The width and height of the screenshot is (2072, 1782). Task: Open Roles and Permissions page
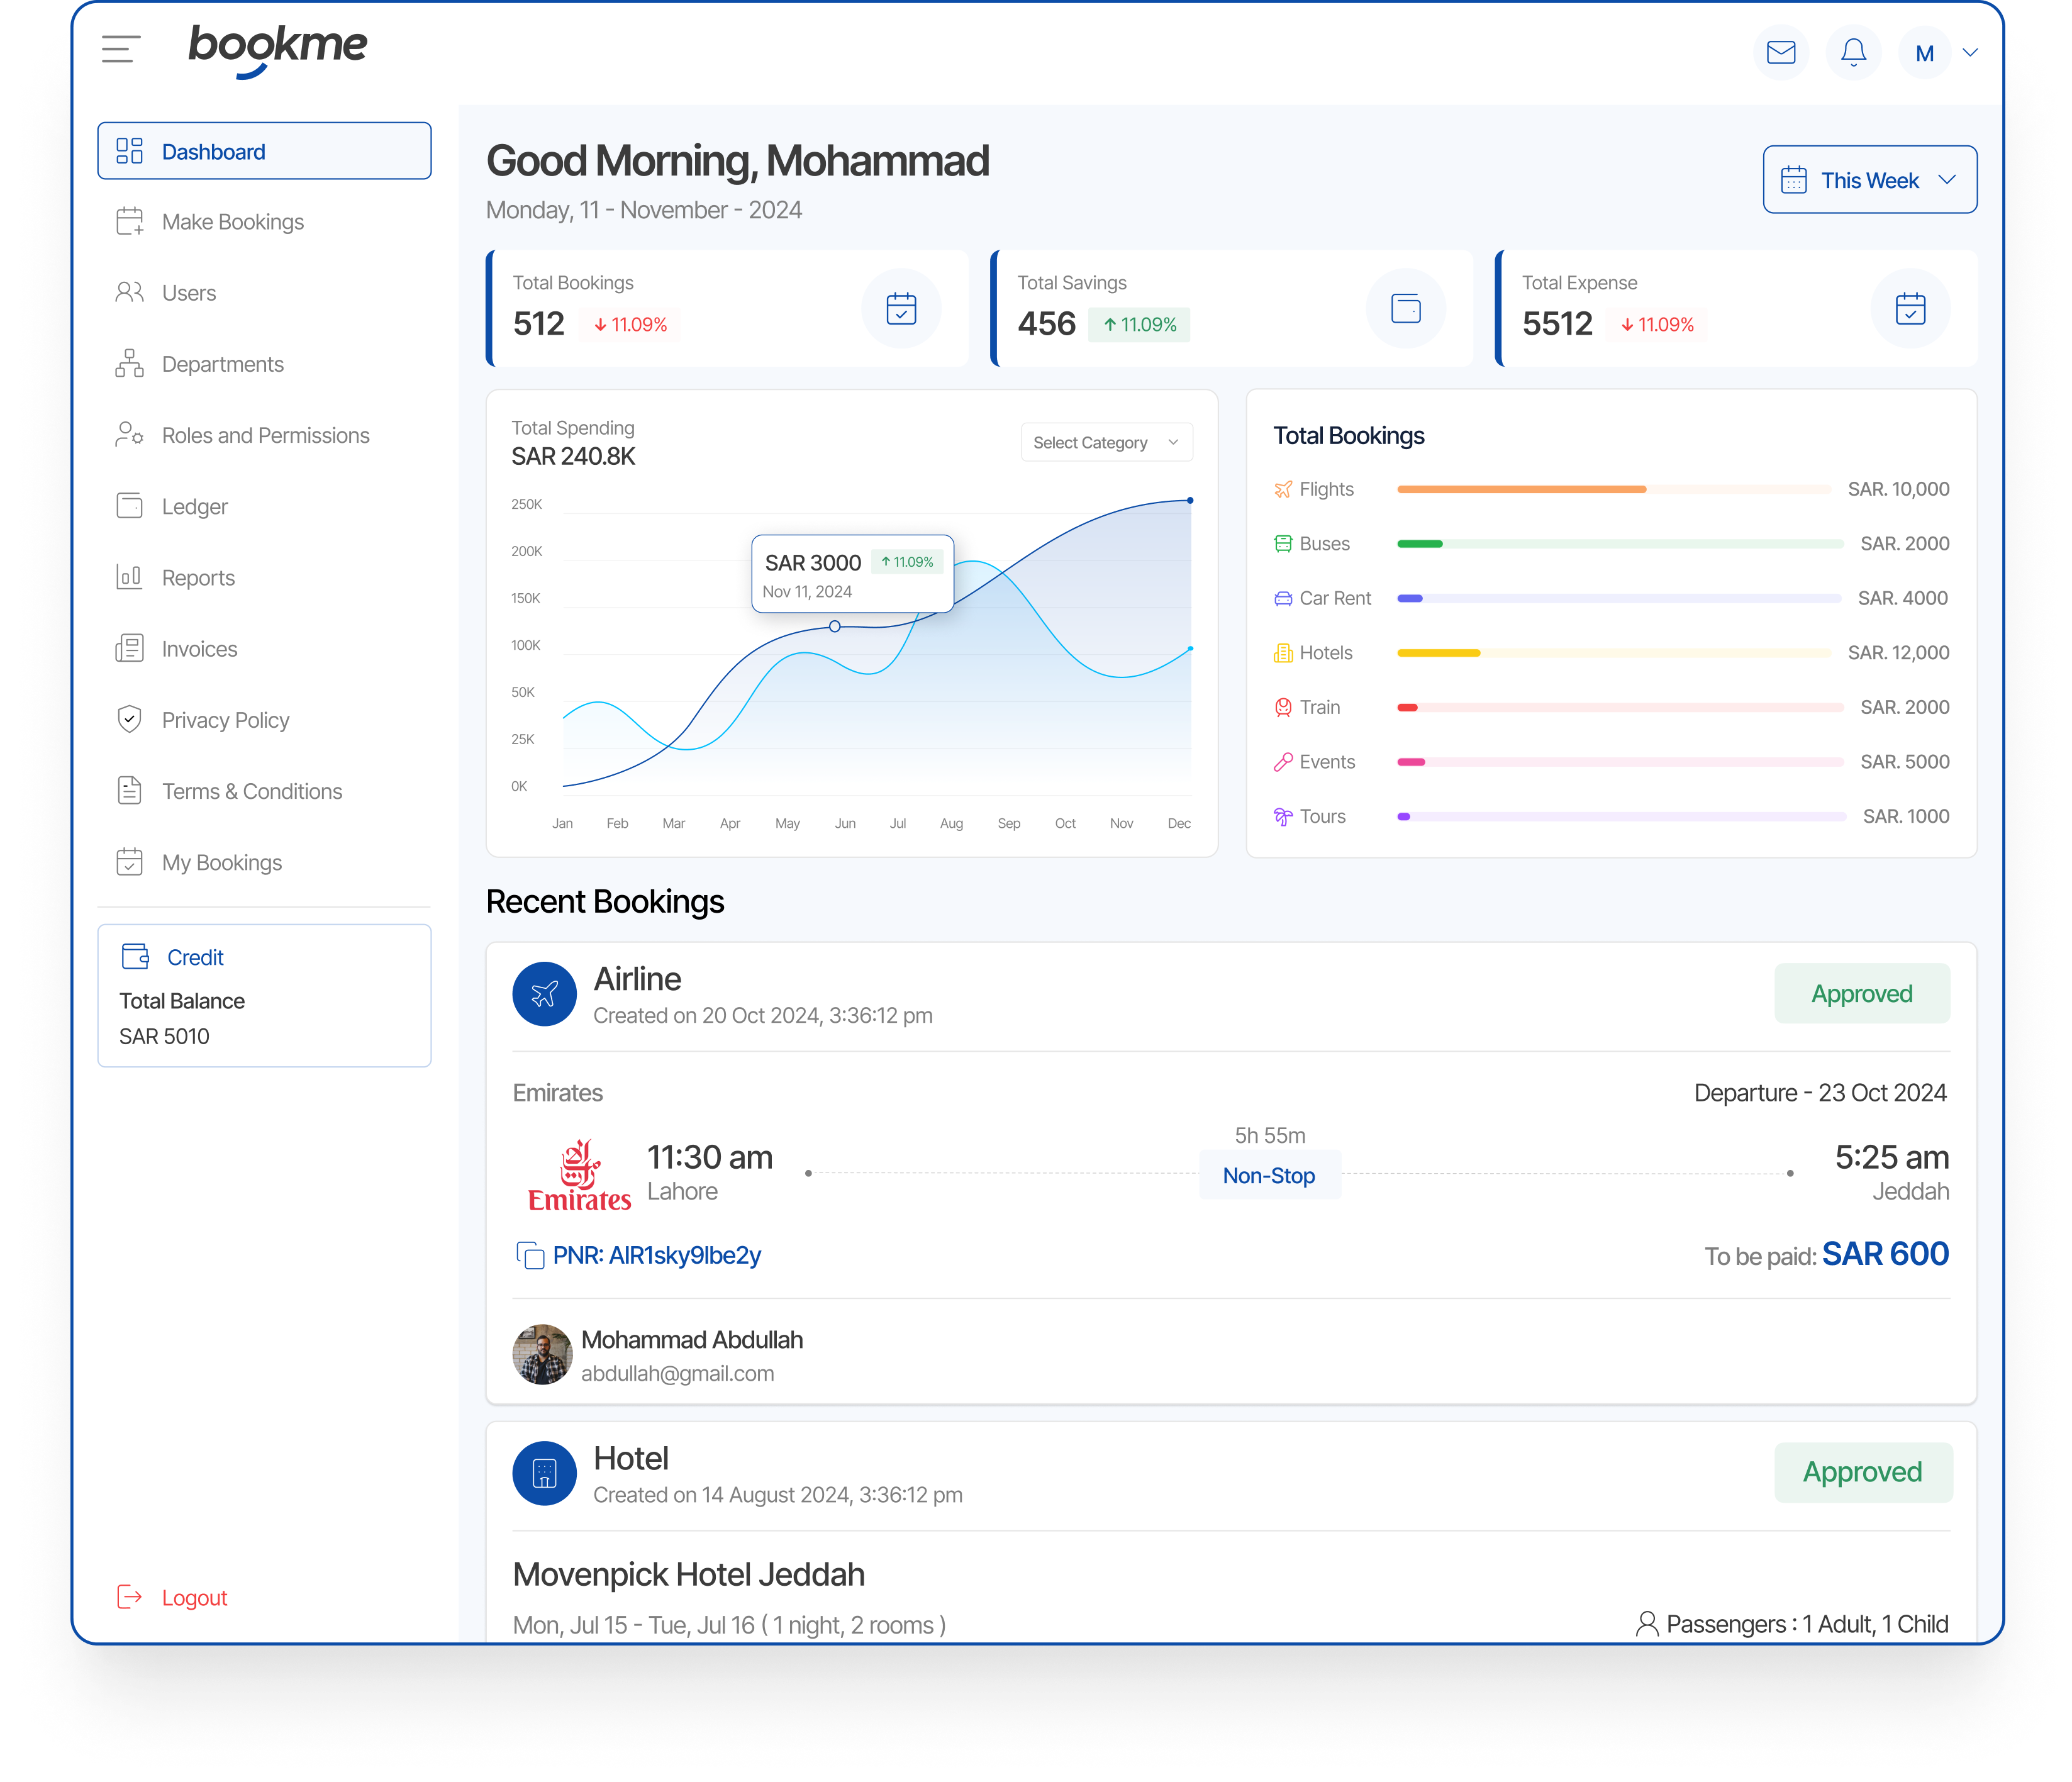(x=265, y=436)
